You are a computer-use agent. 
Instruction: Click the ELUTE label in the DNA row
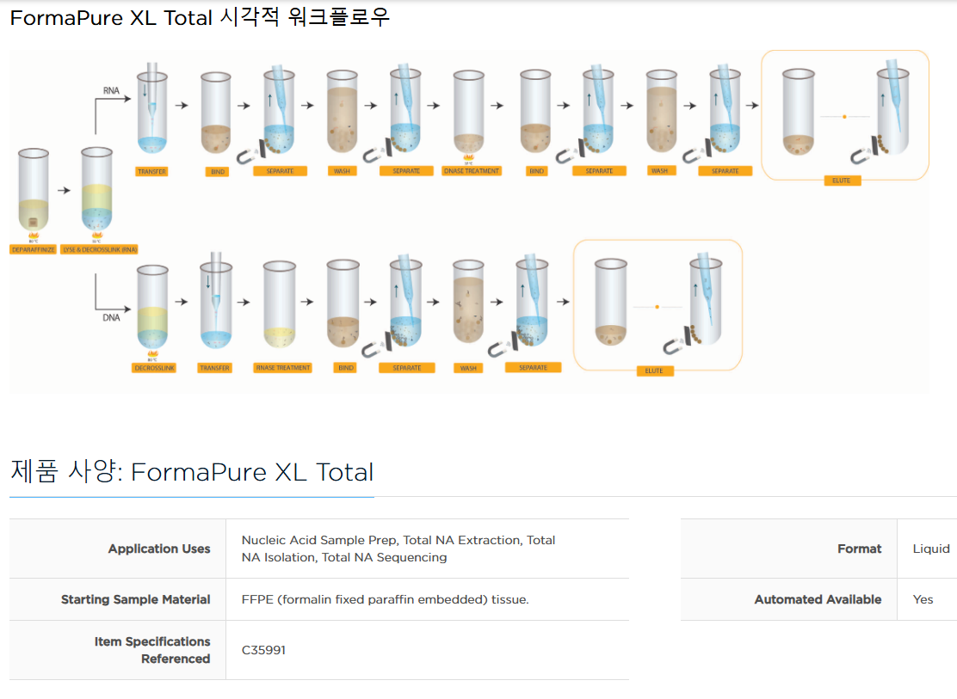[x=654, y=371]
